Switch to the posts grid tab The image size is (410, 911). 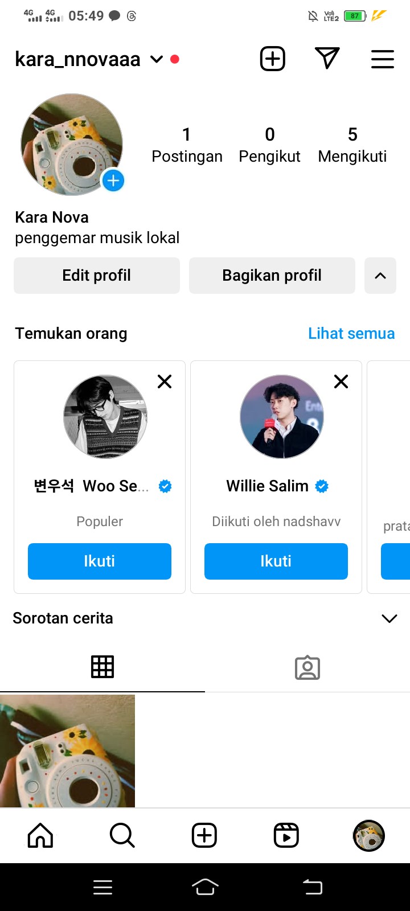tap(102, 667)
